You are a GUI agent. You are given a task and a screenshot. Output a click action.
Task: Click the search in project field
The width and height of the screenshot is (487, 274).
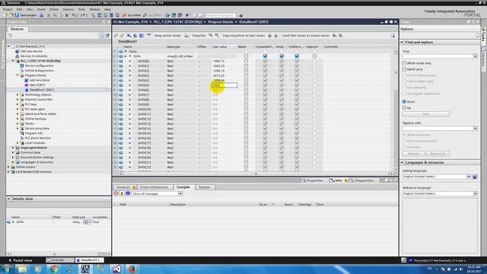pyautogui.click(x=221, y=15)
